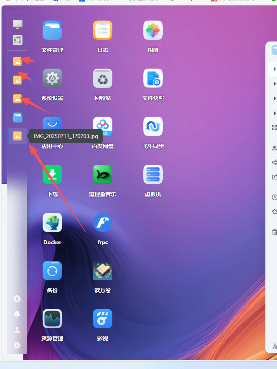This screenshot has width=277, height=369.
Task: Open 资源管理 resource monitor
Action: 52,319
